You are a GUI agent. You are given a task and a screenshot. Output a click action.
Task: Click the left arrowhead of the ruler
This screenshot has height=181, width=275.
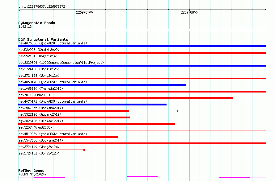19,10
